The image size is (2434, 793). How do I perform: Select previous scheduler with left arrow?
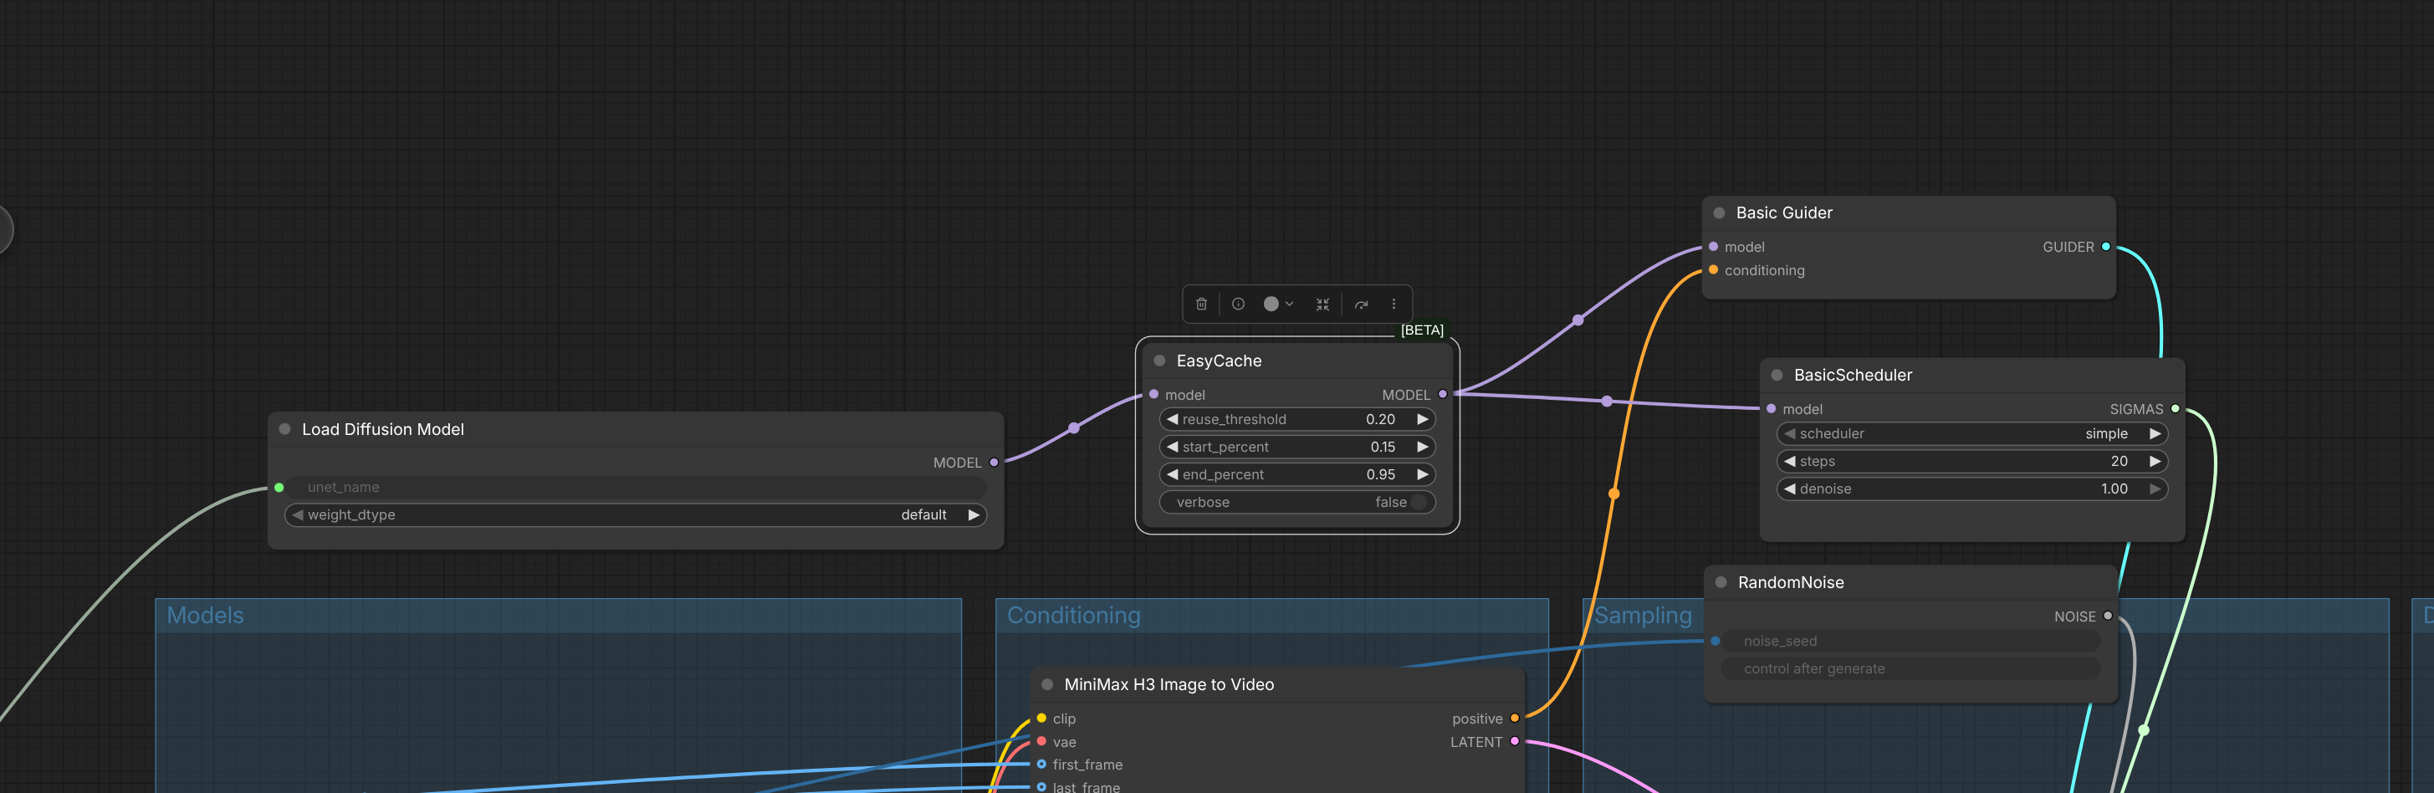pyautogui.click(x=1790, y=434)
